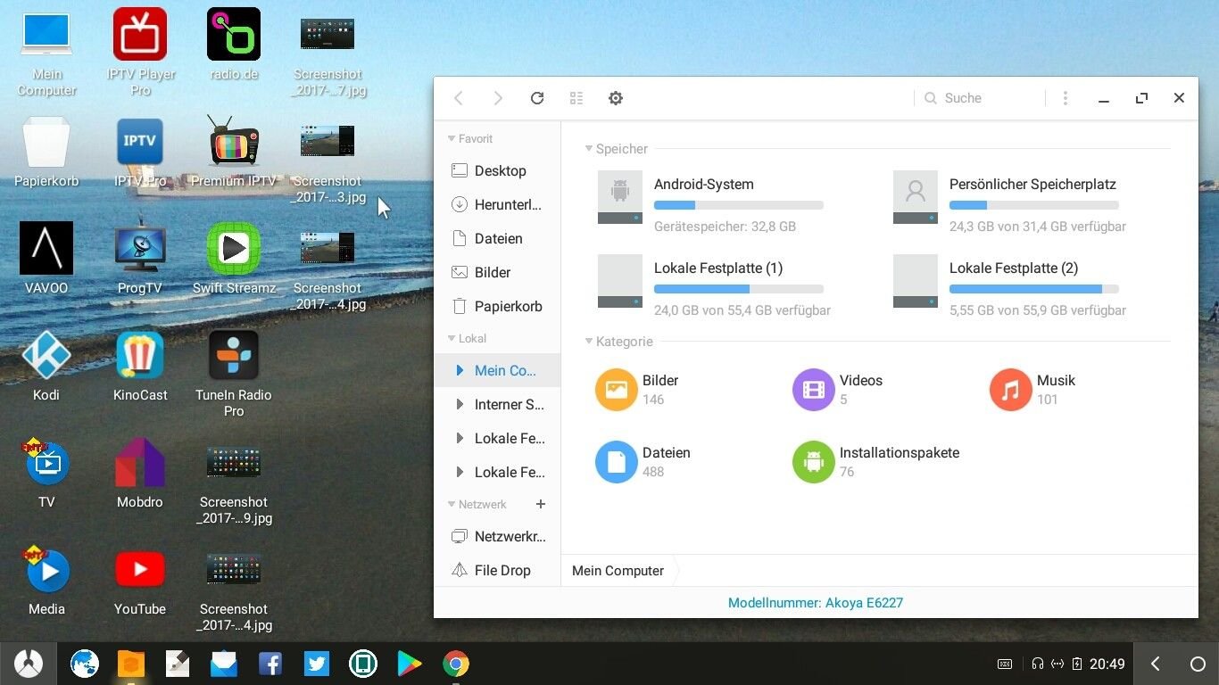Image resolution: width=1219 pixels, height=685 pixels.
Task: Open the Remix OS start menu button
Action: pos(29,664)
